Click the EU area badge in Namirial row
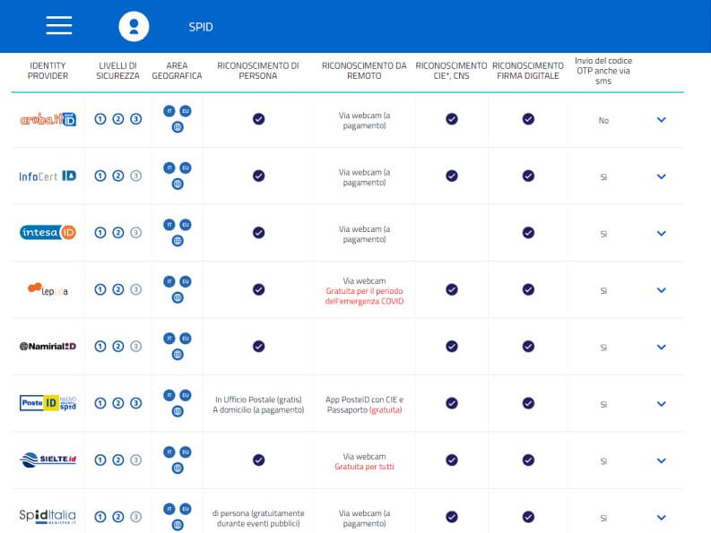 point(186,339)
